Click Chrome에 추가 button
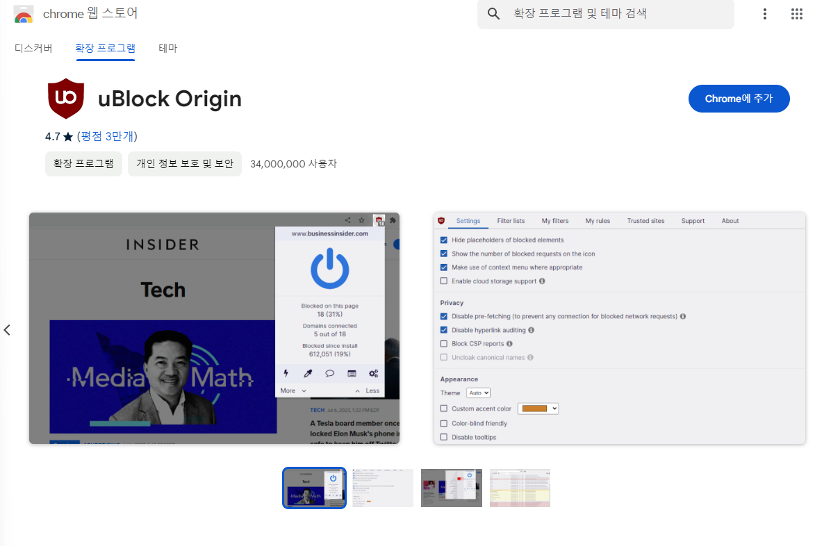815x546 pixels. (739, 99)
